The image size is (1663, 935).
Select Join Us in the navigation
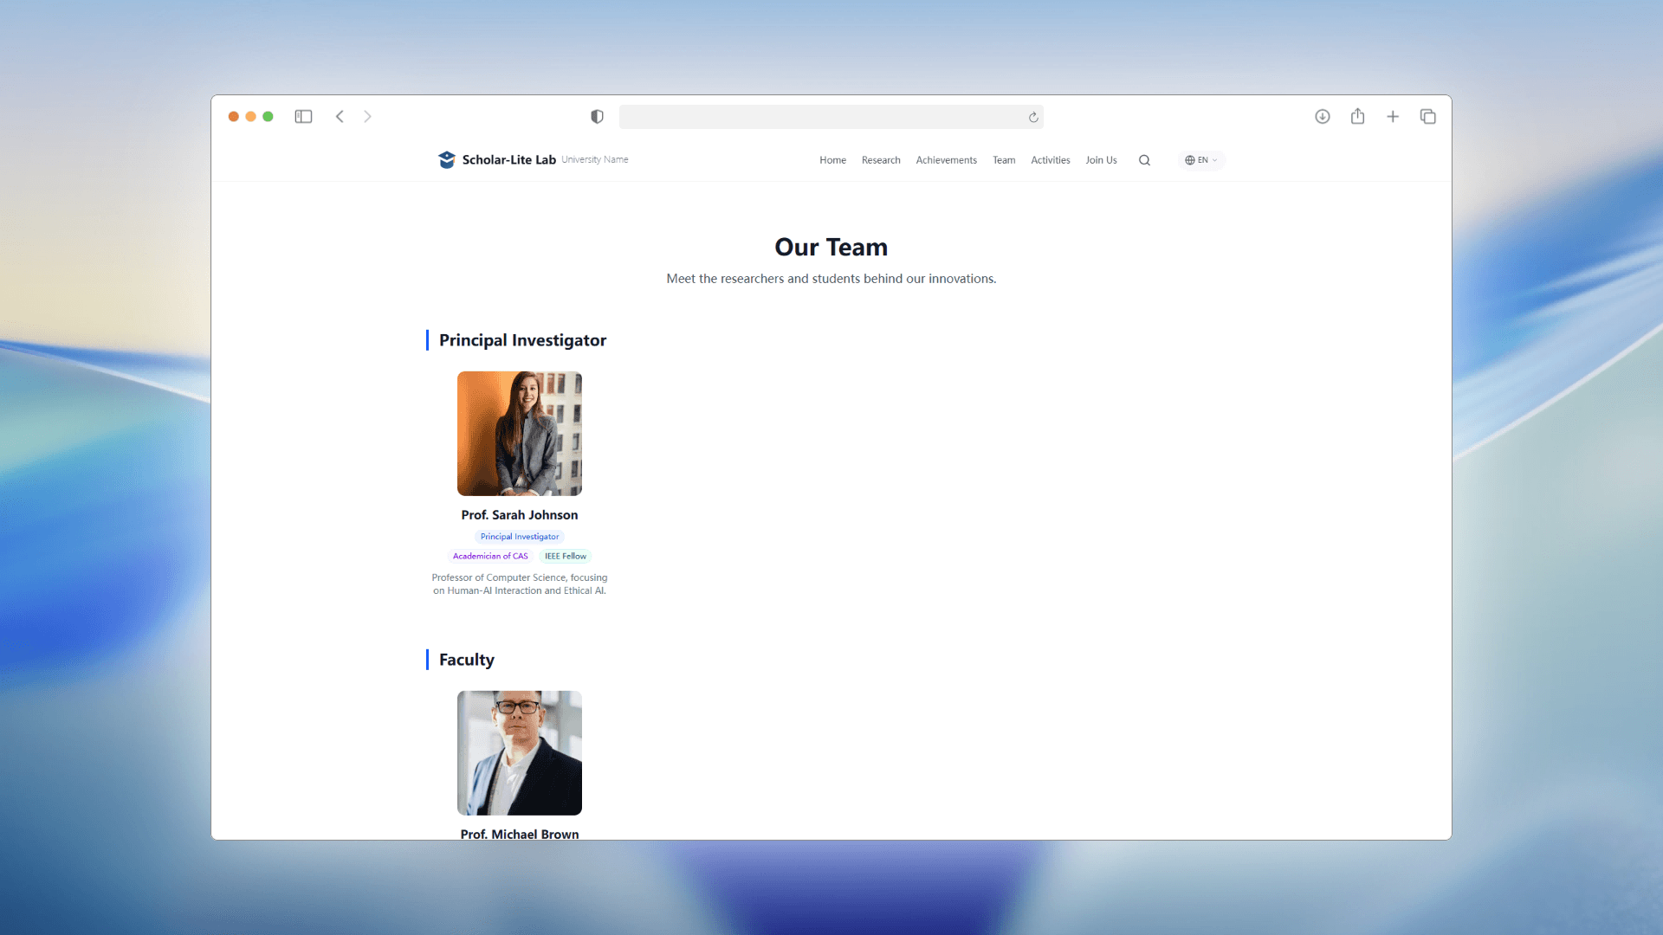1101,160
